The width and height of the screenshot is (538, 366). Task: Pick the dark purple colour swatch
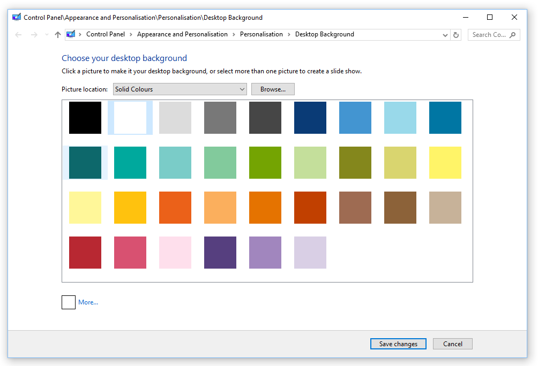pyautogui.click(x=220, y=253)
